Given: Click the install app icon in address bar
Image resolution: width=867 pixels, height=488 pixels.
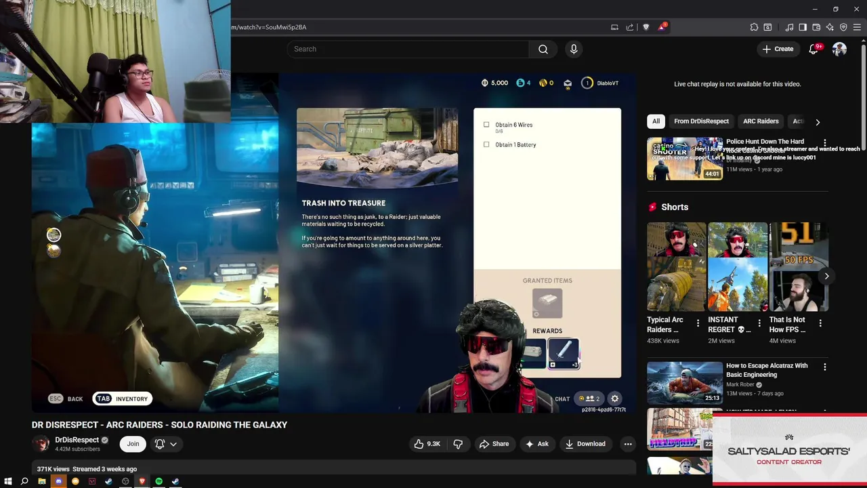Looking at the screenshot, I should coord(614,27).
